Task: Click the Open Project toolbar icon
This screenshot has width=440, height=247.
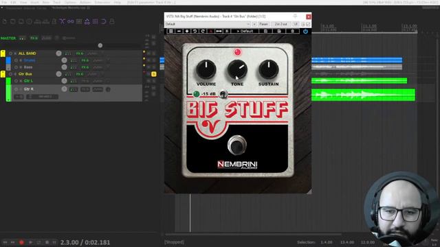Action: tap(13, 21)
